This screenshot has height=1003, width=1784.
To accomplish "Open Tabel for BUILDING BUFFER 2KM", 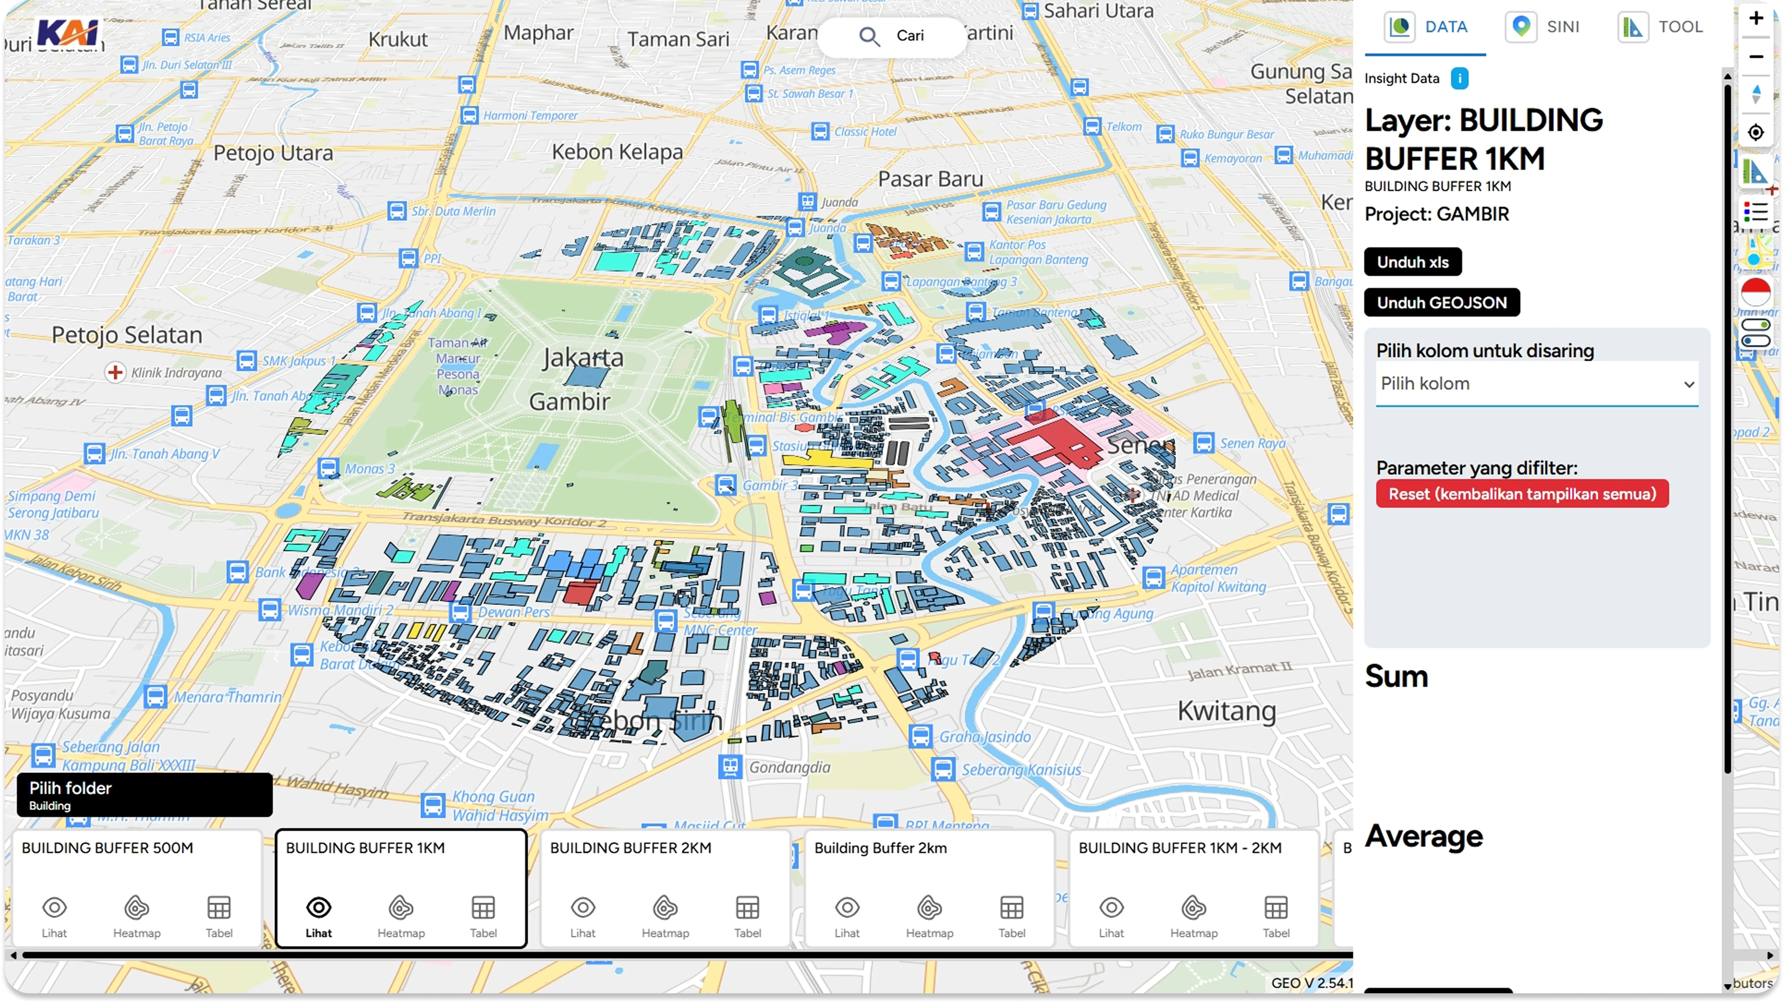I will point(747,916).
